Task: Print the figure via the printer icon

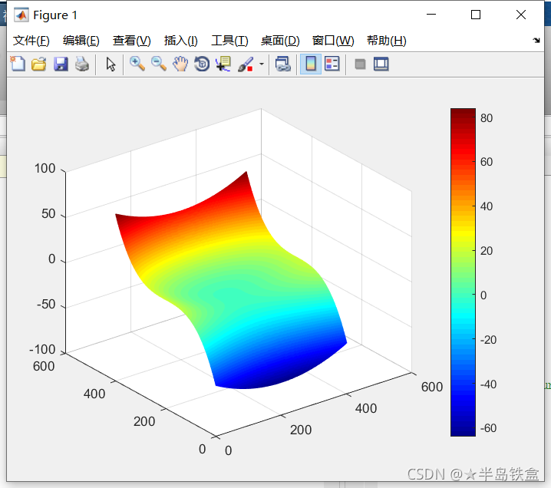Action: coord(81,64)
